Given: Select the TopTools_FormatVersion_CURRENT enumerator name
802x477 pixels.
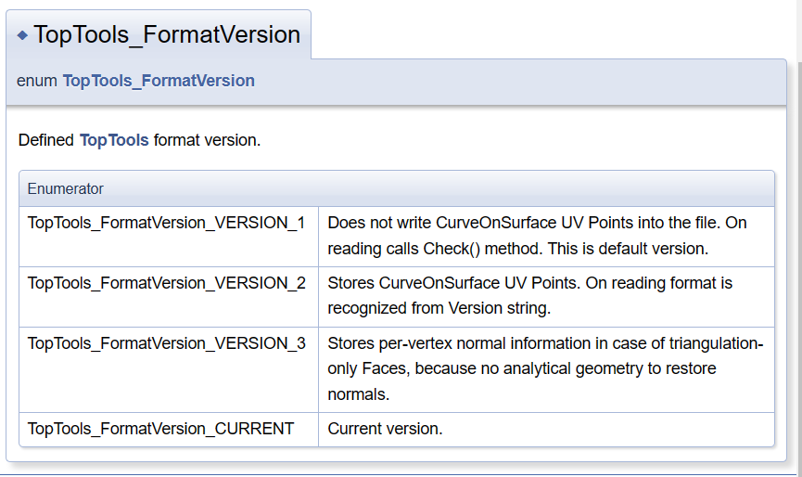Looking at the screenshot, I should [x=161, y=429].
